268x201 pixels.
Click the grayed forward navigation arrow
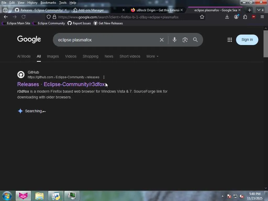(x=15, y=17)
